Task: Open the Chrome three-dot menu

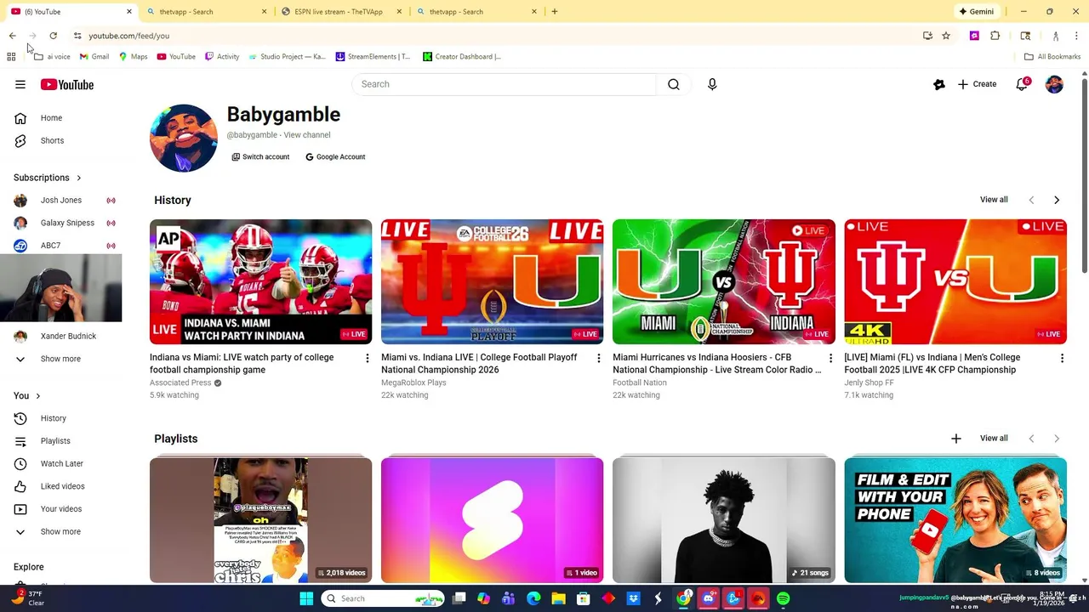Action: pyautogui.click(x=1077, y=36)
